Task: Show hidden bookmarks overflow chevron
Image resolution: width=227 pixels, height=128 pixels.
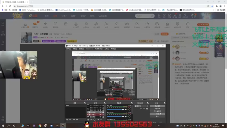Action: point(214,10)
